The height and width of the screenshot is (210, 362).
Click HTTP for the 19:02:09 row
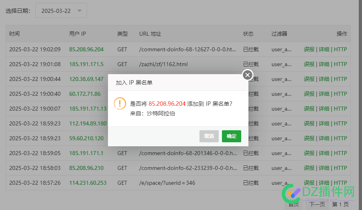pos(340,49)
